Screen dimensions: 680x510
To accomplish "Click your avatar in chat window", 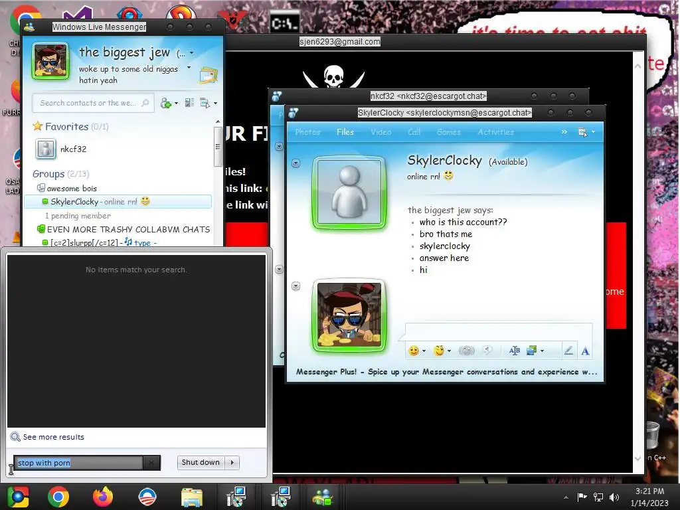I will [349, 315].
